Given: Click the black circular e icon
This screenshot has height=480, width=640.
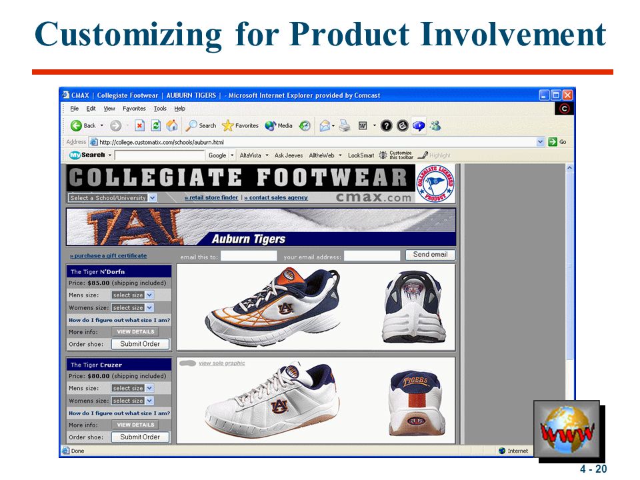Looking at the screenshot, I should tap(403, 126).
